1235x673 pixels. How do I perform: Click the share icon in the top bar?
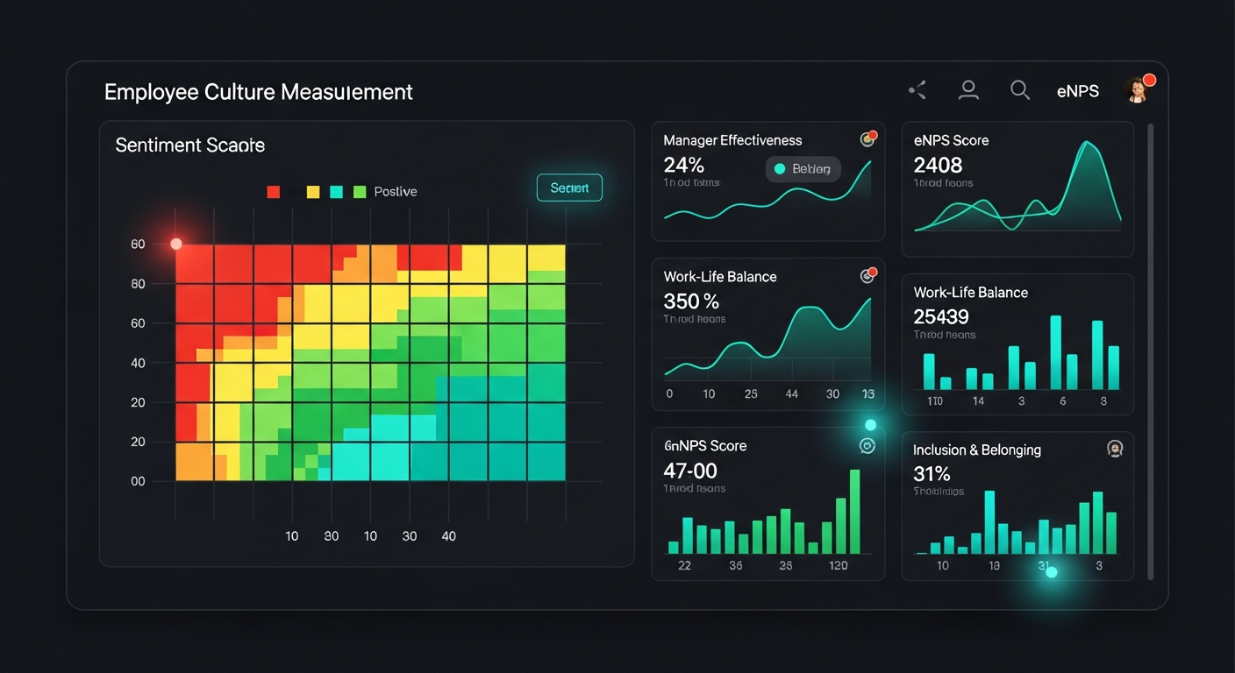(x=917, y=89)
